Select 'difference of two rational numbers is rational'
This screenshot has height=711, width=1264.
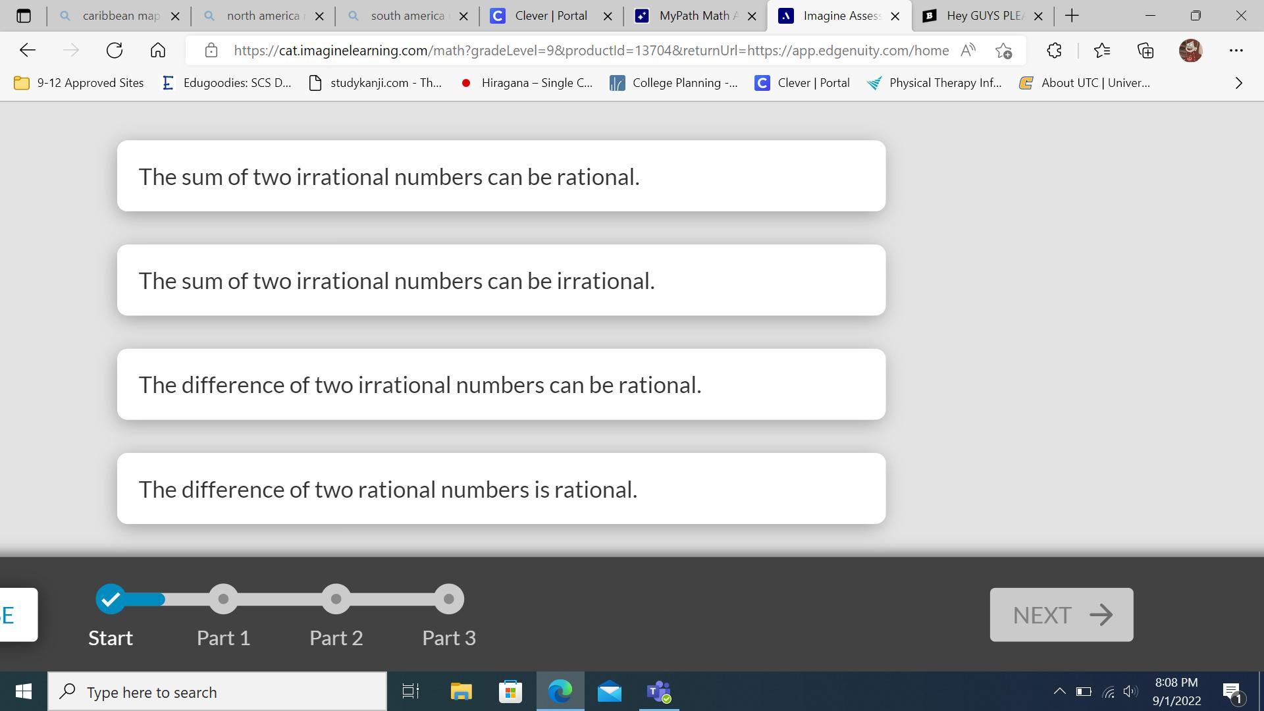click(x=501, y=489)
